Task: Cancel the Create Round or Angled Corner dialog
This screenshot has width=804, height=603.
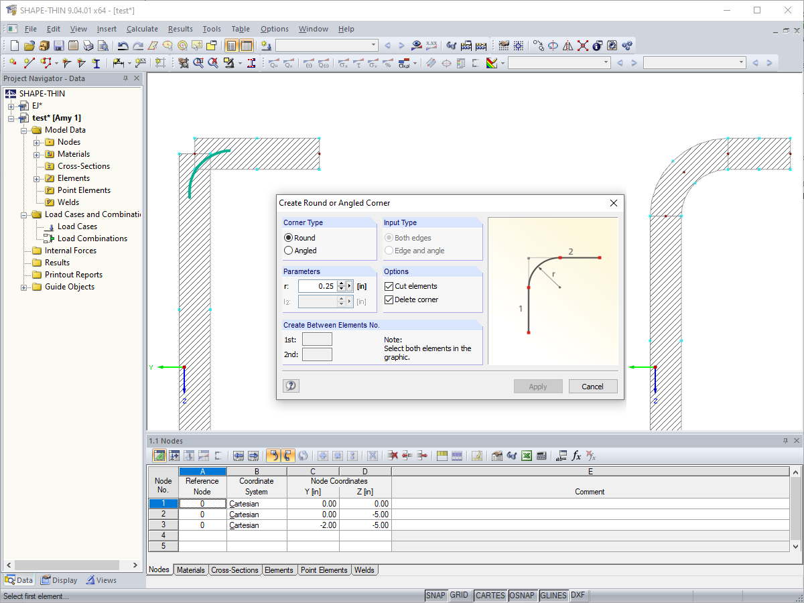Action: click(x=592, y=386)
